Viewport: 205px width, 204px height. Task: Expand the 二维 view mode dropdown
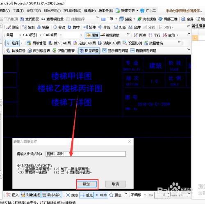[116, 19]
